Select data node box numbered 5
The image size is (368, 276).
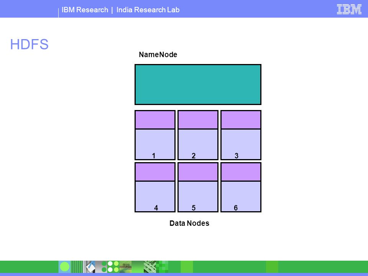coord(198,187)
